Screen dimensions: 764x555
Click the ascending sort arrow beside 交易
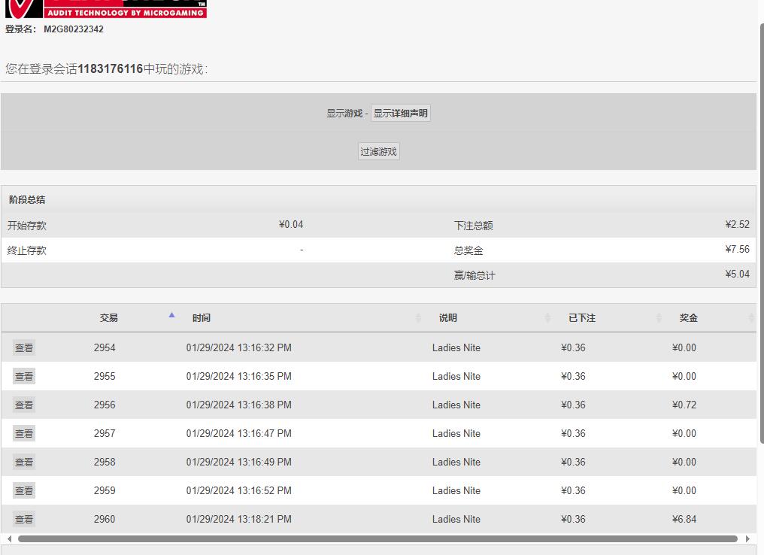click(171, 315)
